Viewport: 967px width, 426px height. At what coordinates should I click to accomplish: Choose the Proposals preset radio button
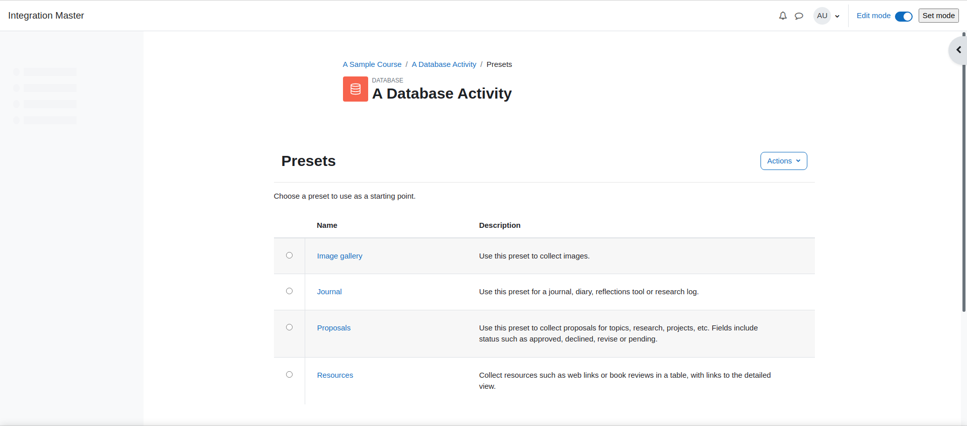(x=289, y=327)
